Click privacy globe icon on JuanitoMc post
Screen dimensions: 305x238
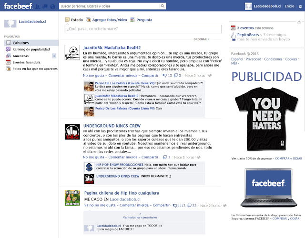[210, 75]
